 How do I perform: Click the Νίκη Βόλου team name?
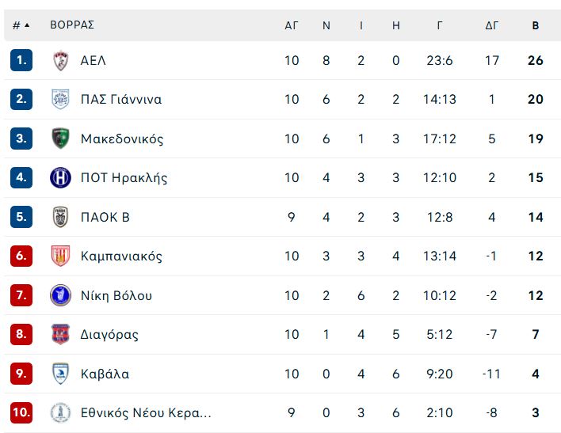[x=116, y=295]
